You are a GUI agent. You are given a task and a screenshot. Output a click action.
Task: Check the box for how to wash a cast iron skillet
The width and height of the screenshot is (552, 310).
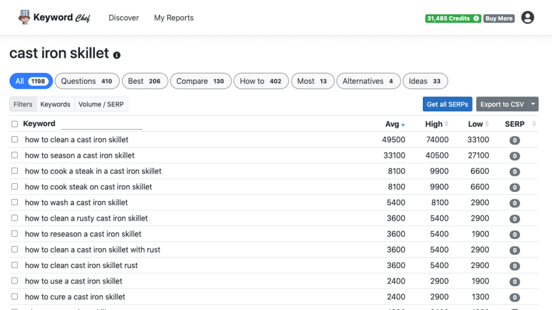(x=14, y=202)
